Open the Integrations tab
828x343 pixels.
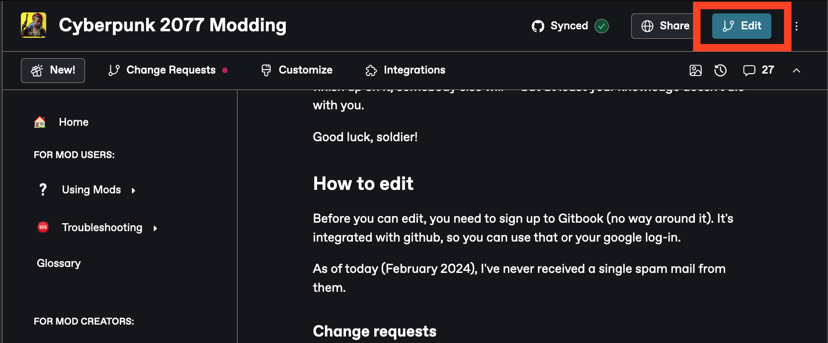pos(405,70)
